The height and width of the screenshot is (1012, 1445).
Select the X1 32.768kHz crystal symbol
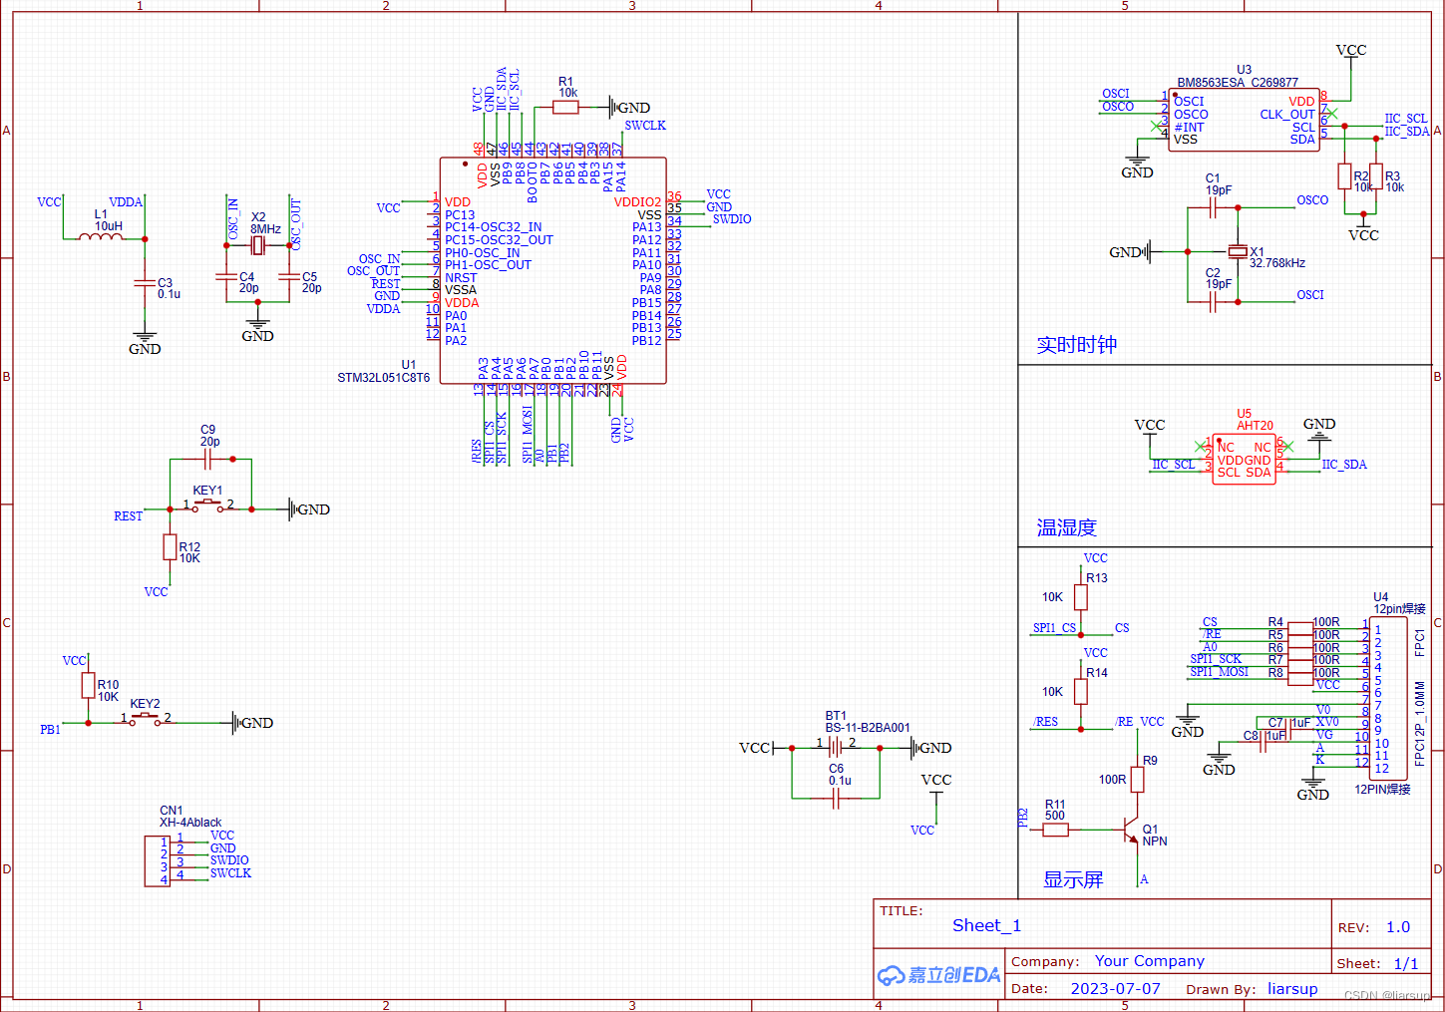pyautogui.click(x=1238, y=252)
